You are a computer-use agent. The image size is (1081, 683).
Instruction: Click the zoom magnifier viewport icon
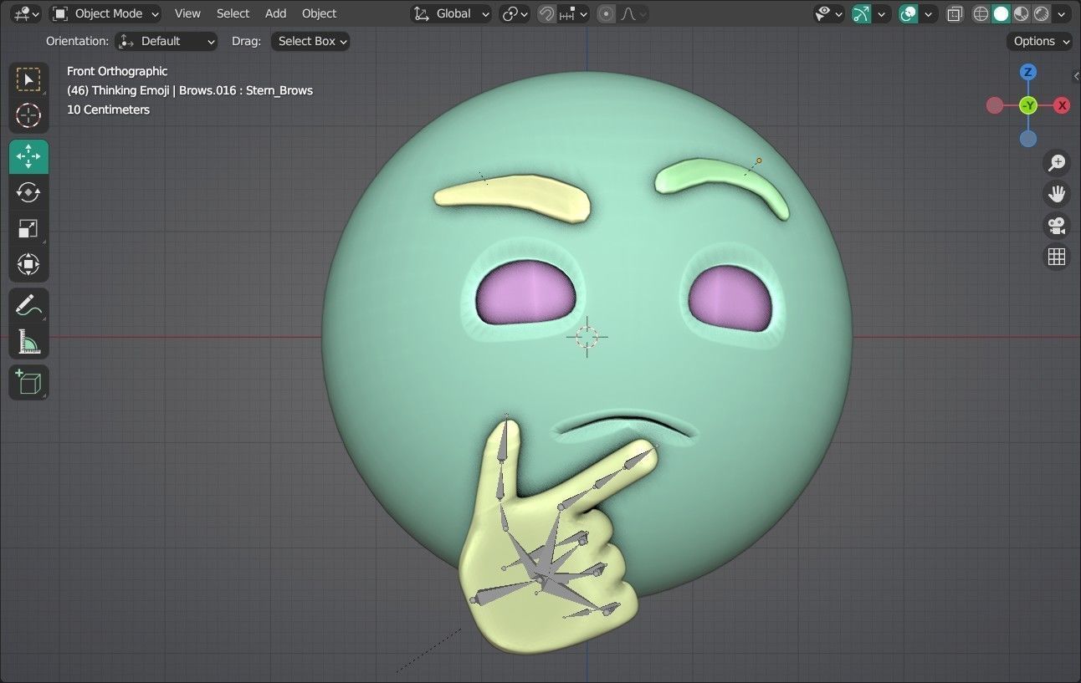click(1057, 162)
